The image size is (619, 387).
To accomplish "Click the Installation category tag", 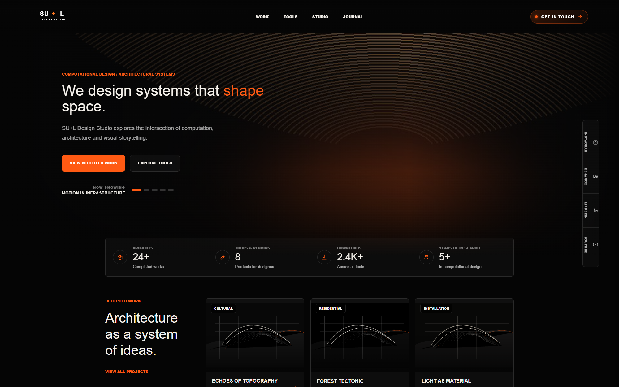I will pos(436,308).
